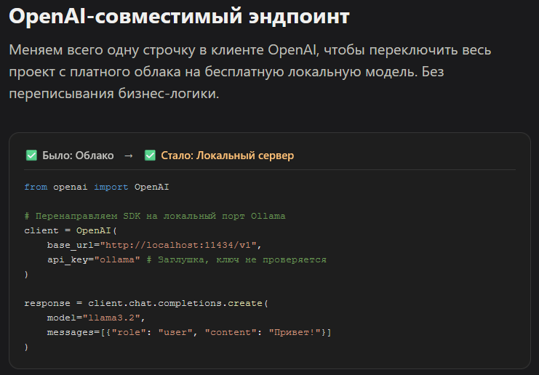Click the api_key value "ollama"
539x375 pixels.
pyautogui.click(x=117, y=259)
